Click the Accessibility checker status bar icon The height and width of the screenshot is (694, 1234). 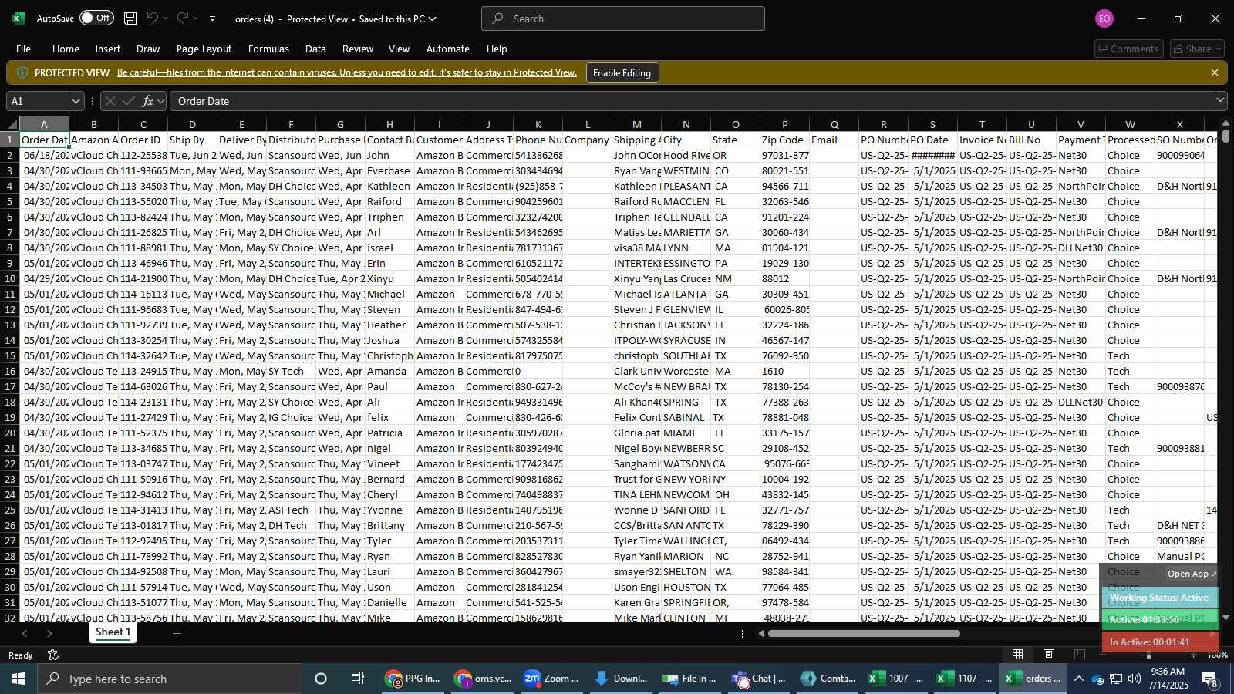[53, 655]
